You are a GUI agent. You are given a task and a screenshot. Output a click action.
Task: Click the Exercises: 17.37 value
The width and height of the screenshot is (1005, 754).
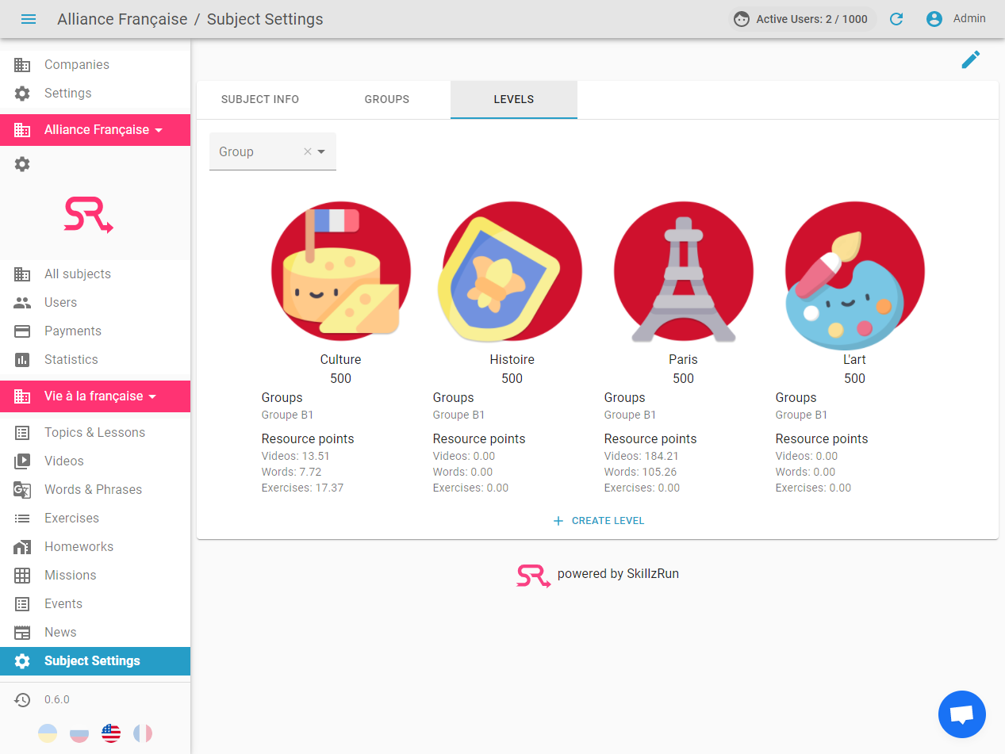coord(302,488)
